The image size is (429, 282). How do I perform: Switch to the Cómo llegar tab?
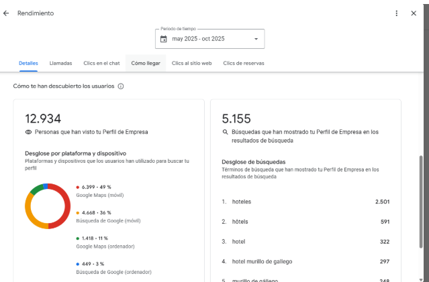click(144, 63)
